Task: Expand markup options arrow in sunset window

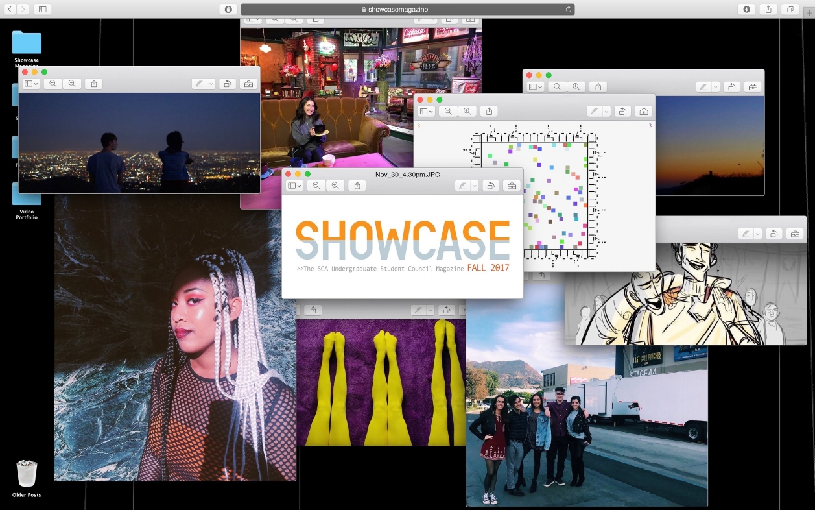Action: coord(716,87)
